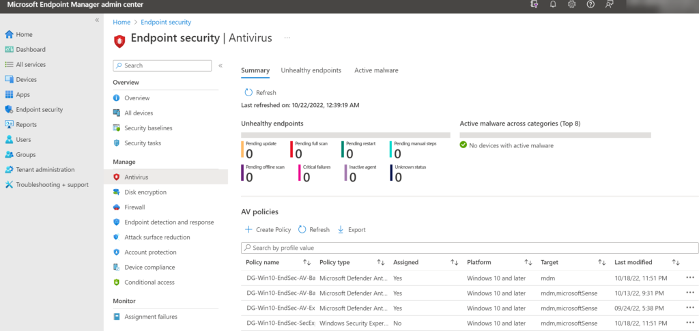
Task: Click Refresh in AV policies toolbar
Action: (x=314, y=230)
